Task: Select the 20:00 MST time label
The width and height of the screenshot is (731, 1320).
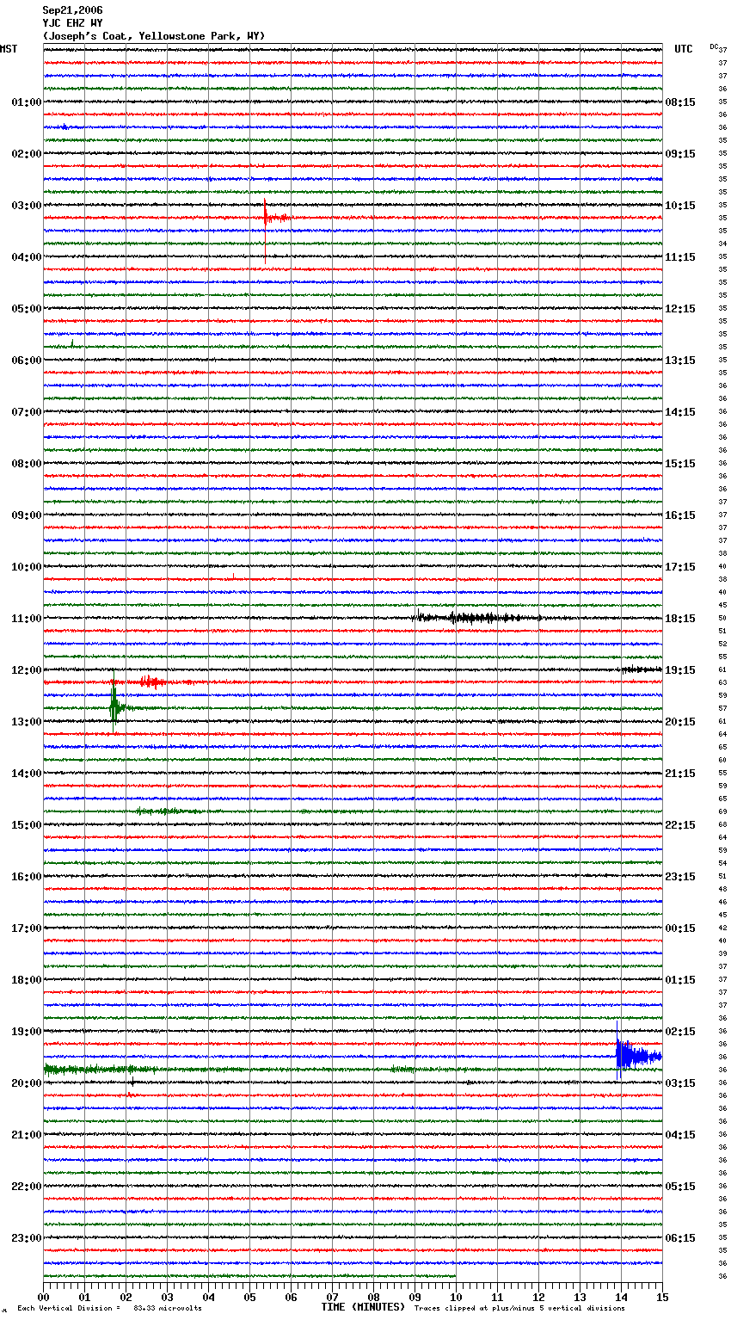Action: click(27, 1083)
